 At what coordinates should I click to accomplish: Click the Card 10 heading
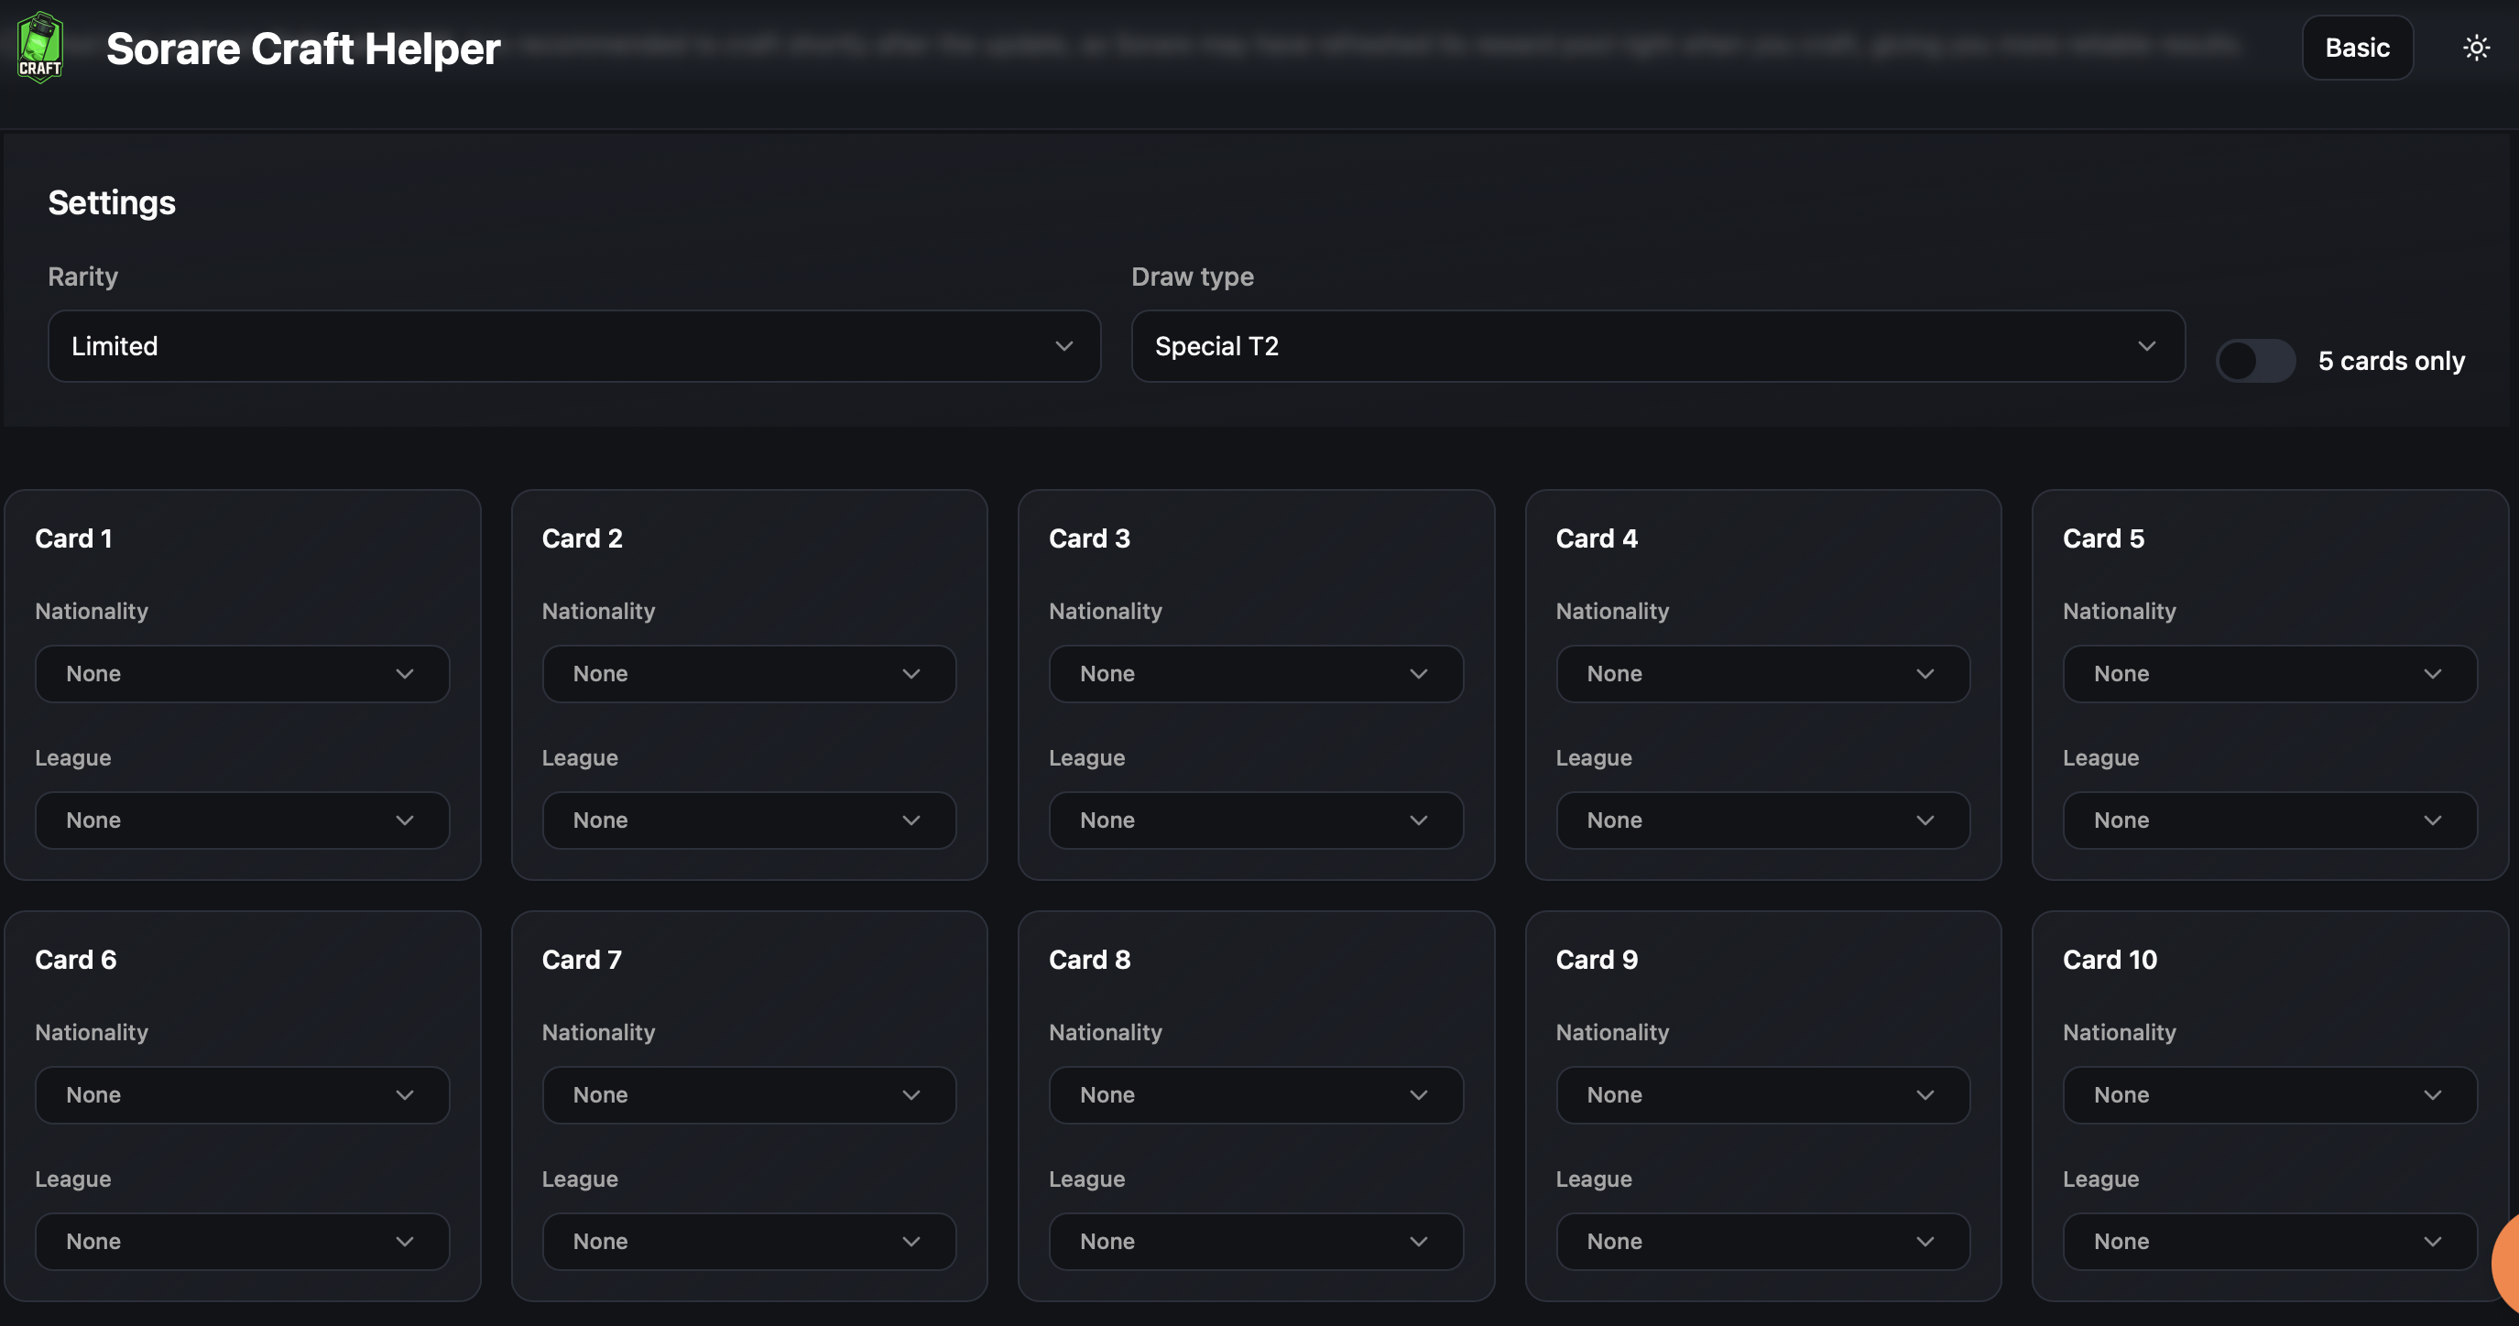pyautogui.click(x=2110, y=961)
